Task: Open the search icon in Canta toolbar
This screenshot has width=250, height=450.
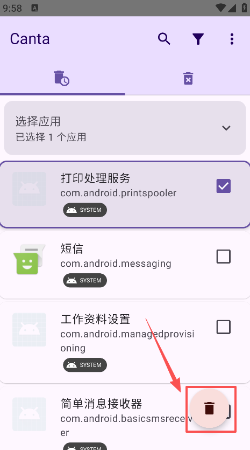Action: point(164,39)
